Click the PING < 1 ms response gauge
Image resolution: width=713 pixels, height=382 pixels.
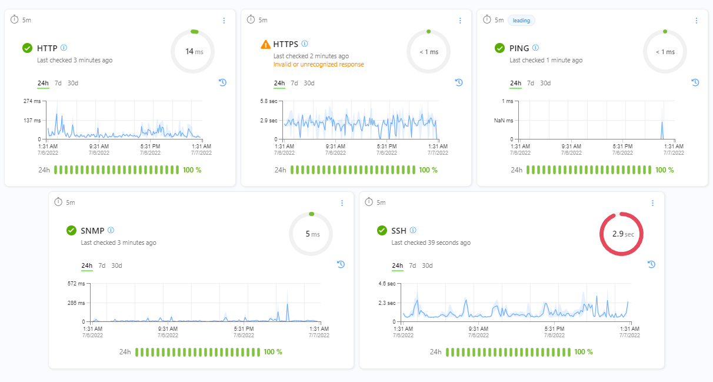(665, 52)
